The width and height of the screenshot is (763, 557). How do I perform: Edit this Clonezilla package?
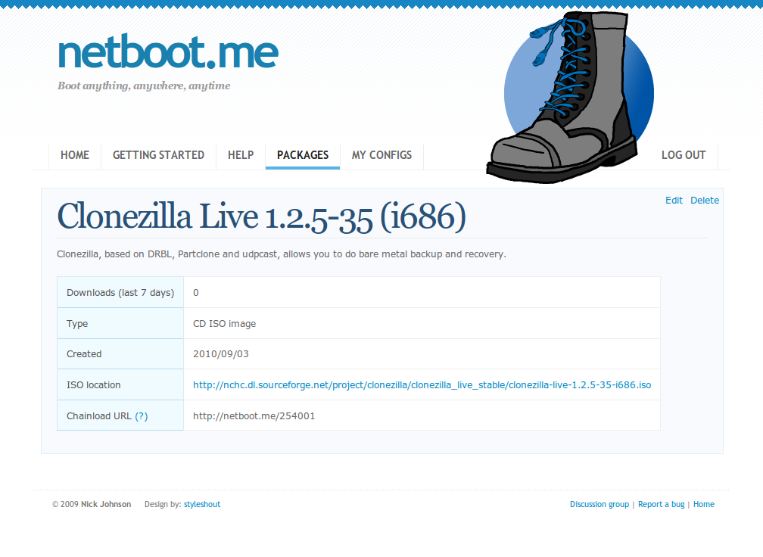pos(674,201)
